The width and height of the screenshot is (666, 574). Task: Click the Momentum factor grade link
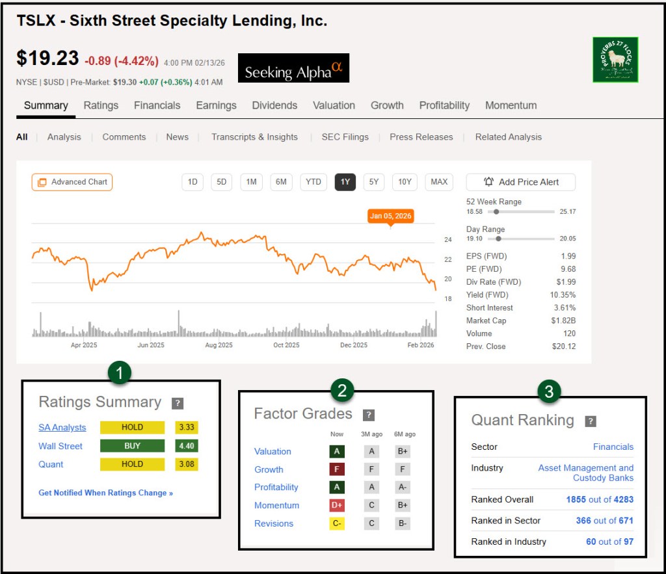(276, 506)
